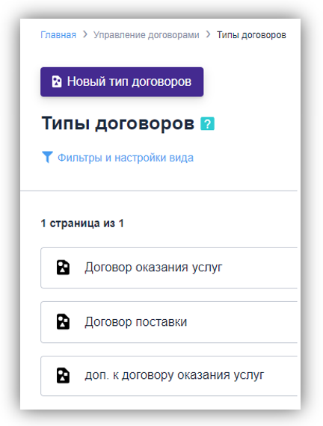The image size is (323, 426).
Task: Click the Типы договоров page heading
Action: click(x=117, y=123)
